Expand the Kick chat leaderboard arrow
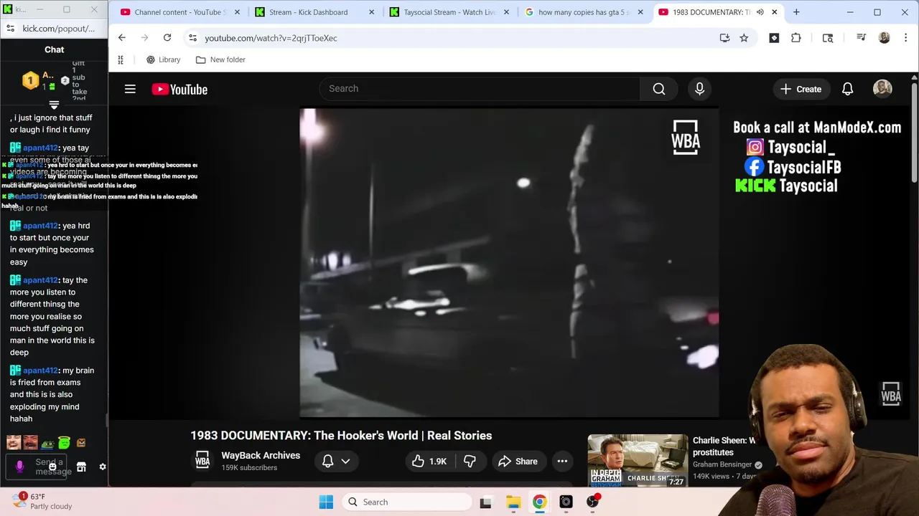The image size is (919, 516). pyautogui.click(x=54, y=105)
